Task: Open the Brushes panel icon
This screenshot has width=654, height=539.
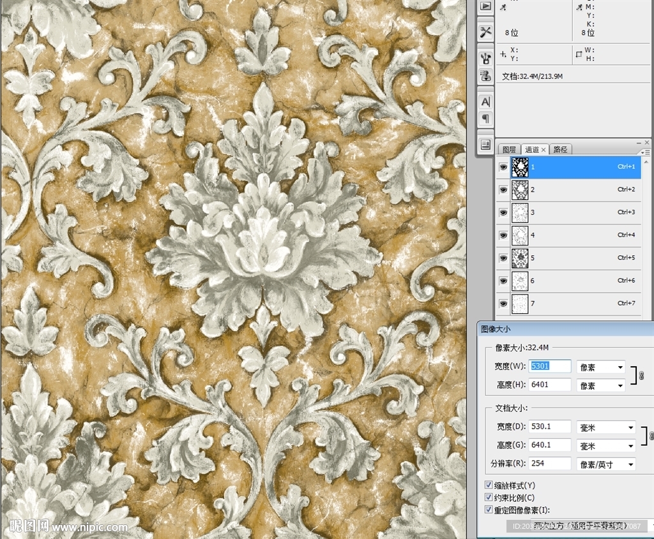Action: coord(486,58)
